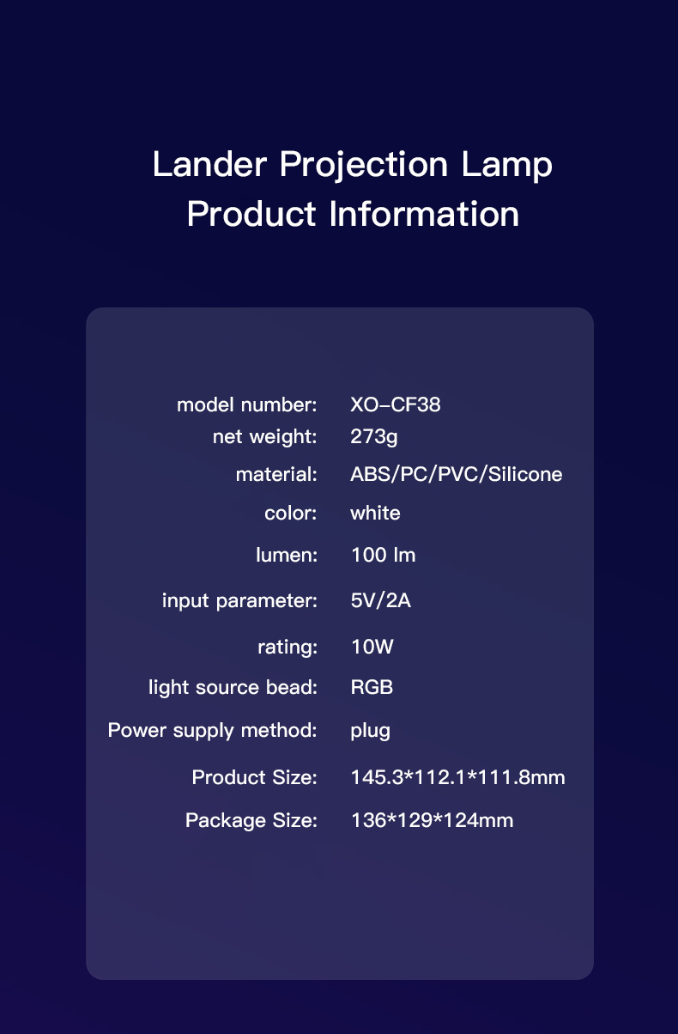Viewport: 678px width, 1034px height.
Task: Click the 273g weight value
Action: coord(374,437)
